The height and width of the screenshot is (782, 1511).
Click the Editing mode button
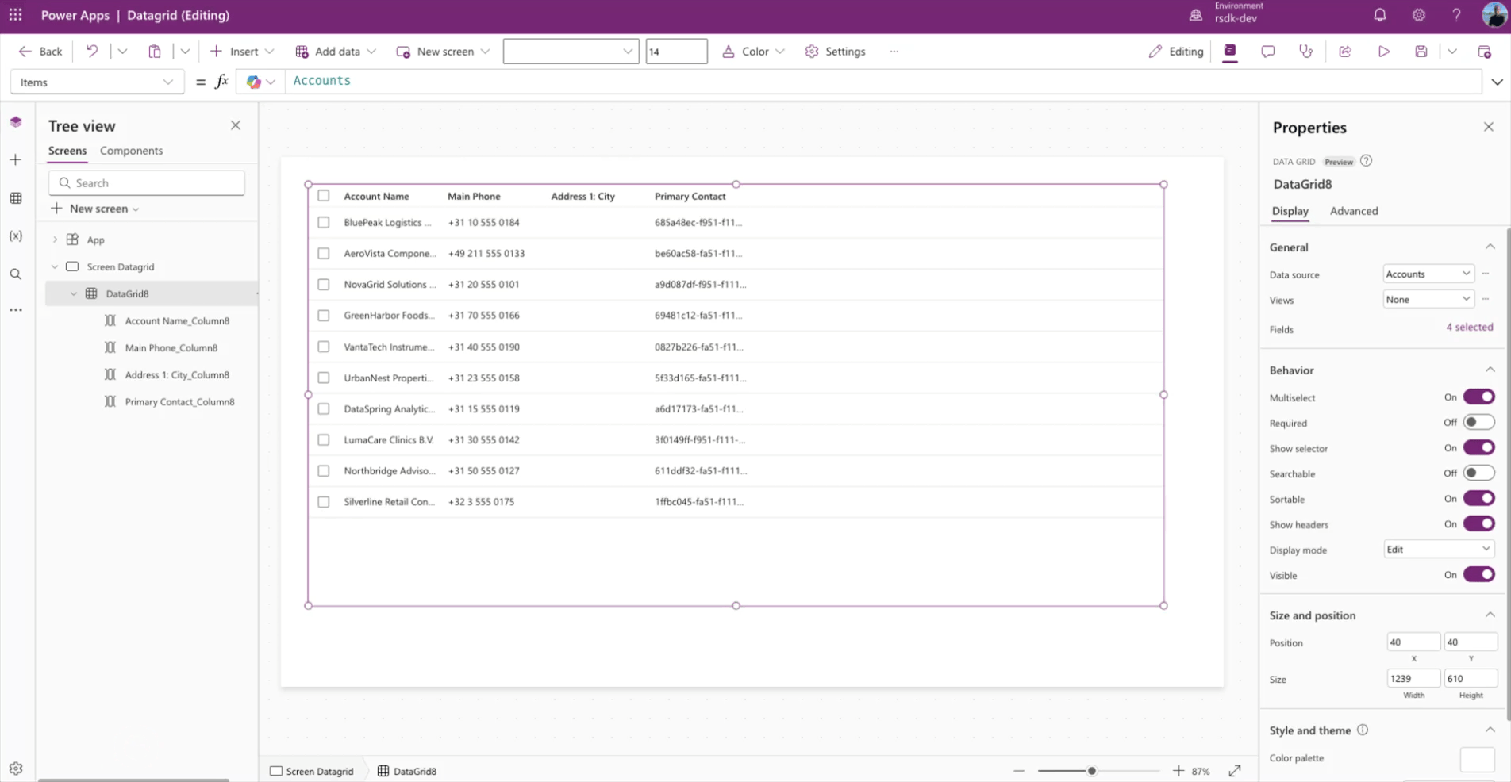(x=1175, y=52)
